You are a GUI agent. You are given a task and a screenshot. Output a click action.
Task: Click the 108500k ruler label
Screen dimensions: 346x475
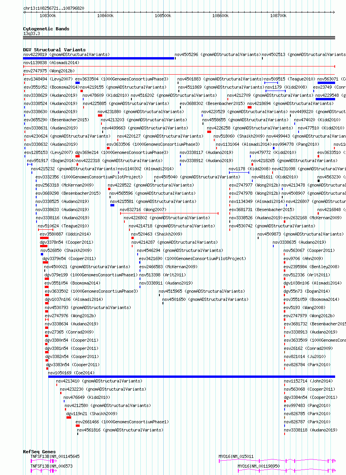(163, 16)
